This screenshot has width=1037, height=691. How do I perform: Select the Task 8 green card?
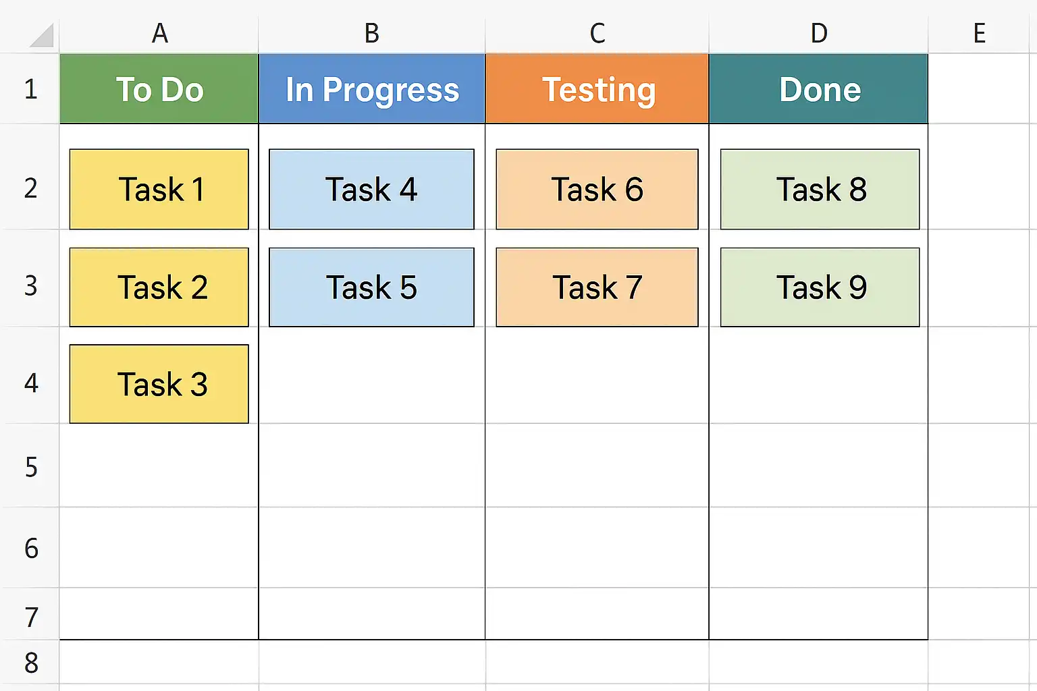820,189
